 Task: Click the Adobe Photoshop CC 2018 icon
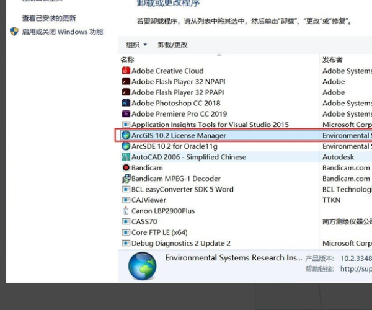[126, 103]
